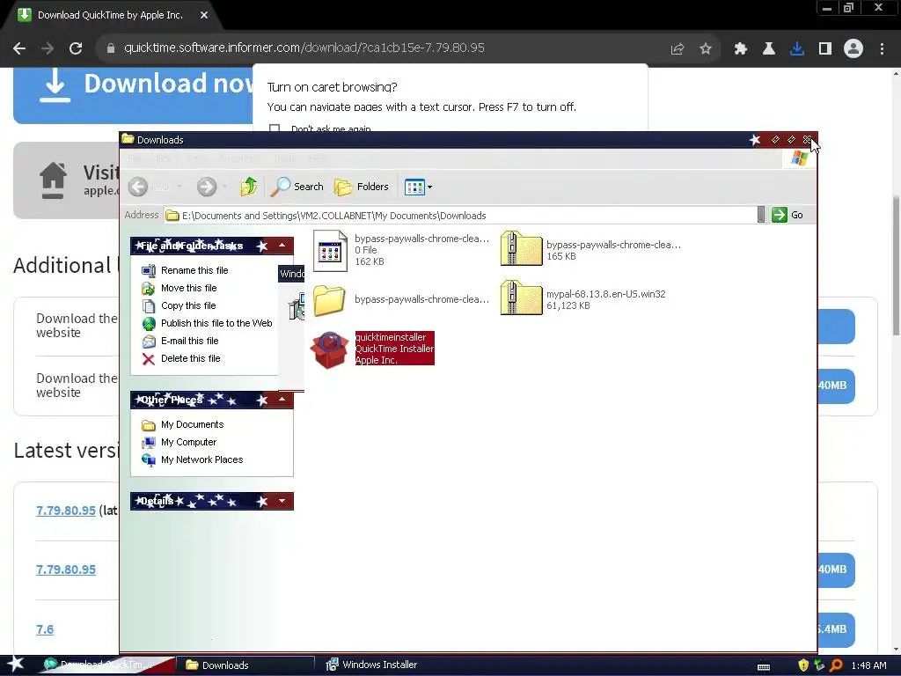This screenshot has width=901, height=676.
Task: Click the envelope E-mail this file icon
Action: (x=148, y=342)
